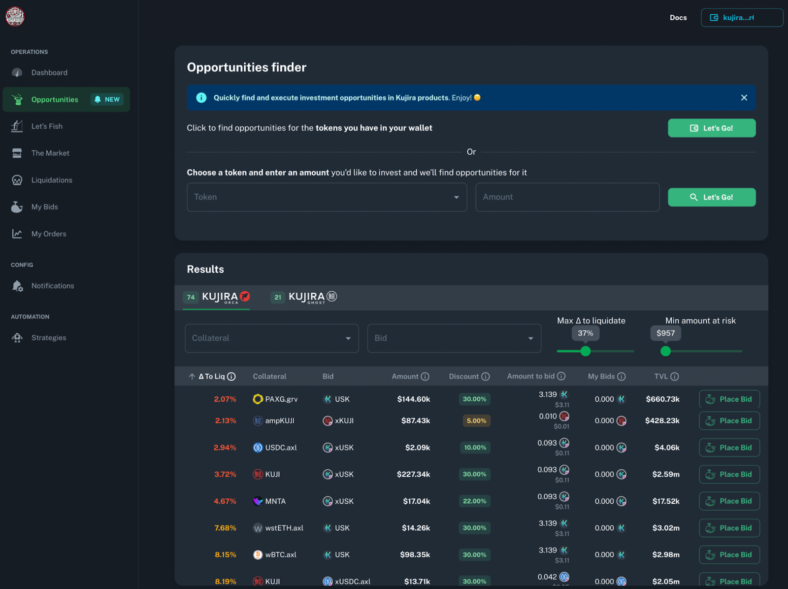This screenshot has width=788, height=589.
Task: Click the Min amount at risk slider handle
Action: click(665, 351)
